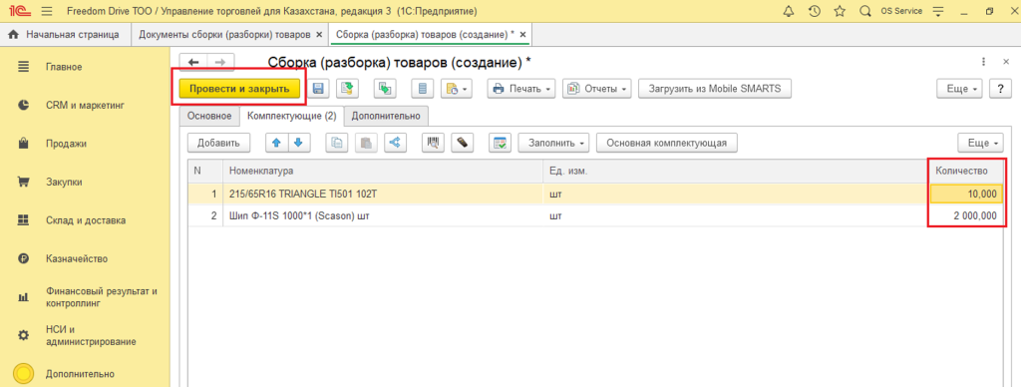The width and height of the screenshot is (1021, 387).
Task: Click the save (floppy disk) icon
Action: pos(319,89)
